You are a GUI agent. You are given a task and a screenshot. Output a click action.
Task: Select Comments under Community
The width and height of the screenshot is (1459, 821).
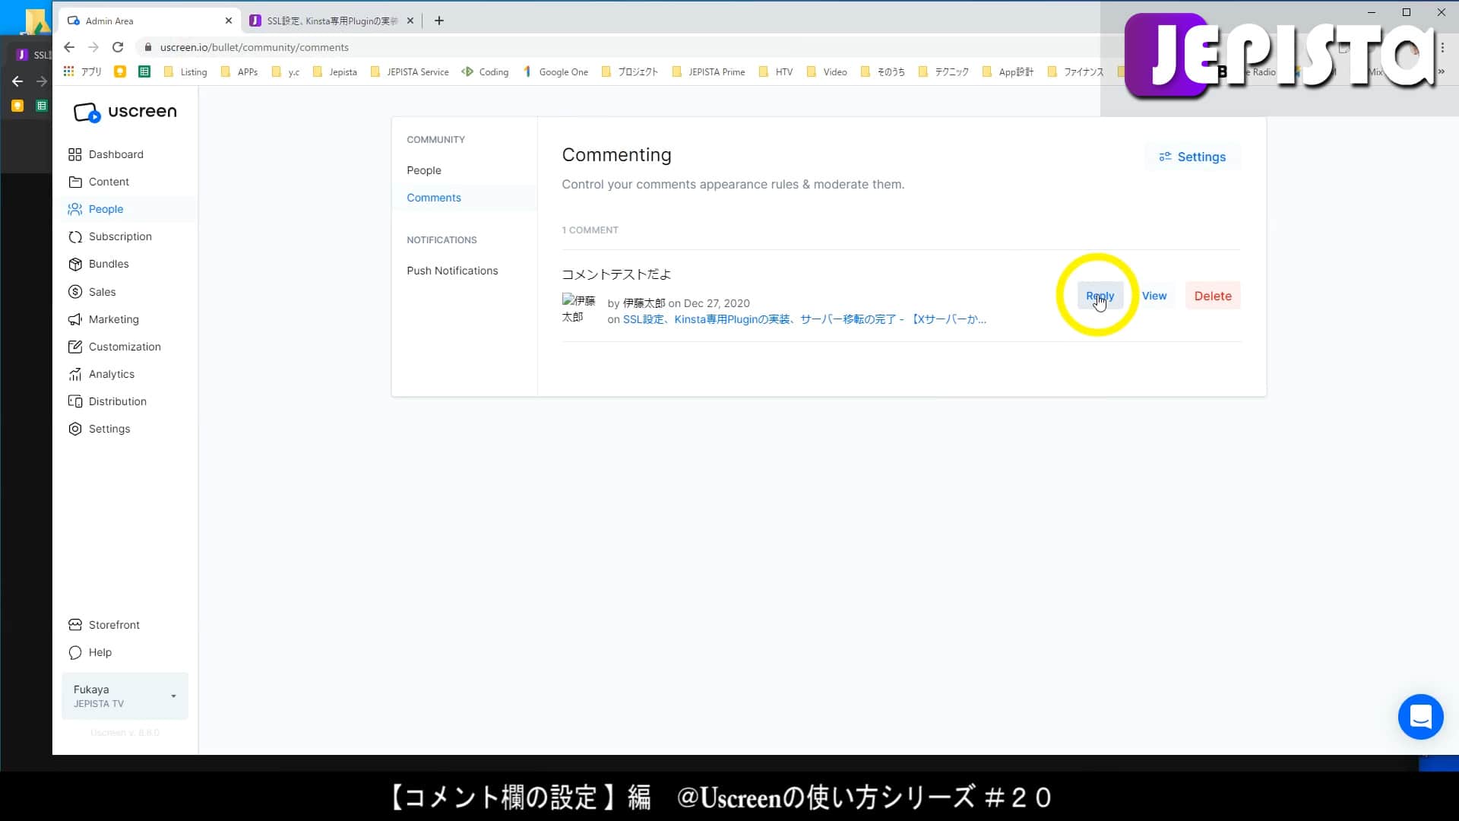pyautogui.click(x=434, y=198)
